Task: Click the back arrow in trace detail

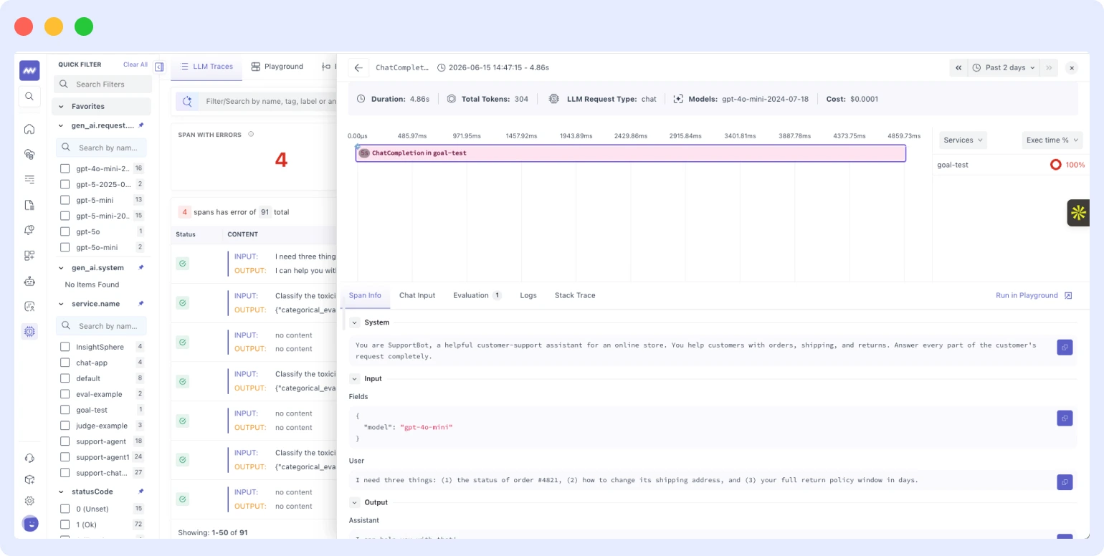Action: [x=358, y=67]
